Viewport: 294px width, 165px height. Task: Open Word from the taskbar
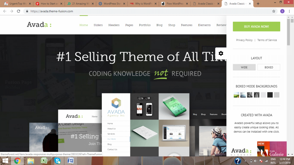coord(71,161)
